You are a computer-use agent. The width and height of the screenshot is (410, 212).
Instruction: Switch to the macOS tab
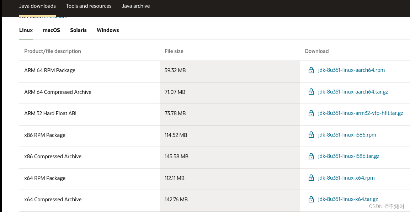click(x=52, y=30)
